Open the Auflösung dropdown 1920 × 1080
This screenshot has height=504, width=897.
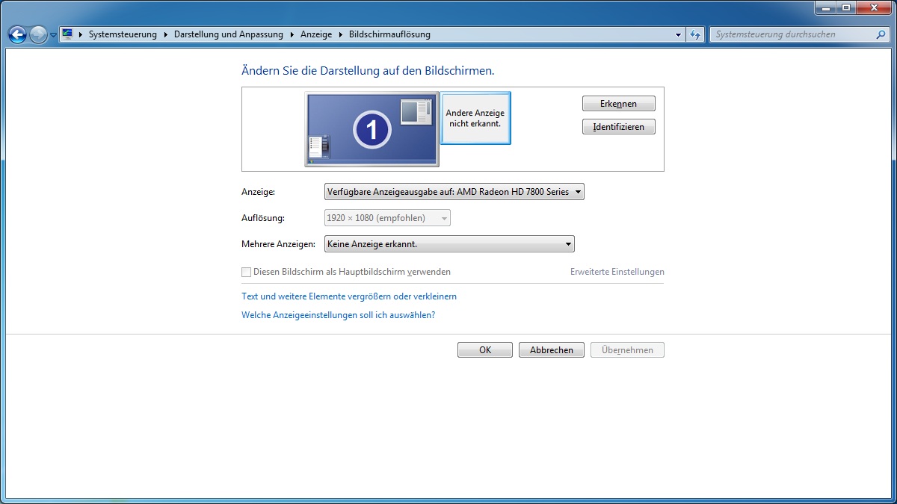[x=387, y=218]
